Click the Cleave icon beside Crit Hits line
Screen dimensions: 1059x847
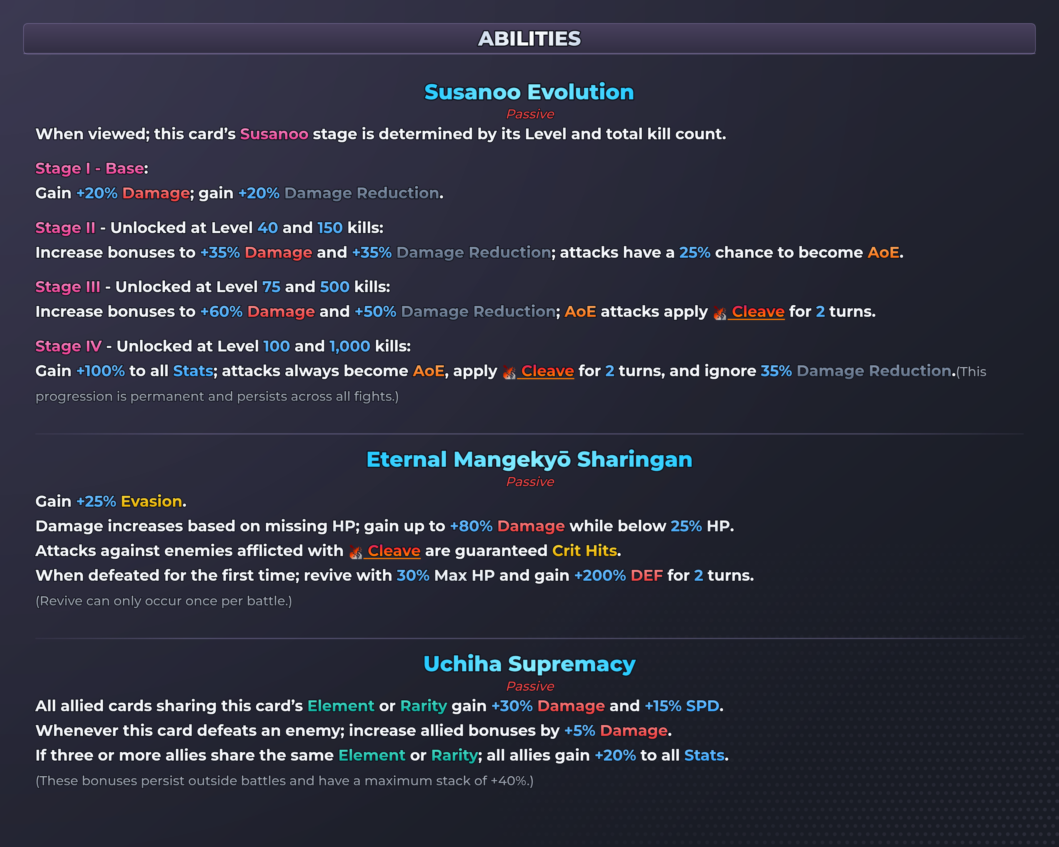[356, 552]
